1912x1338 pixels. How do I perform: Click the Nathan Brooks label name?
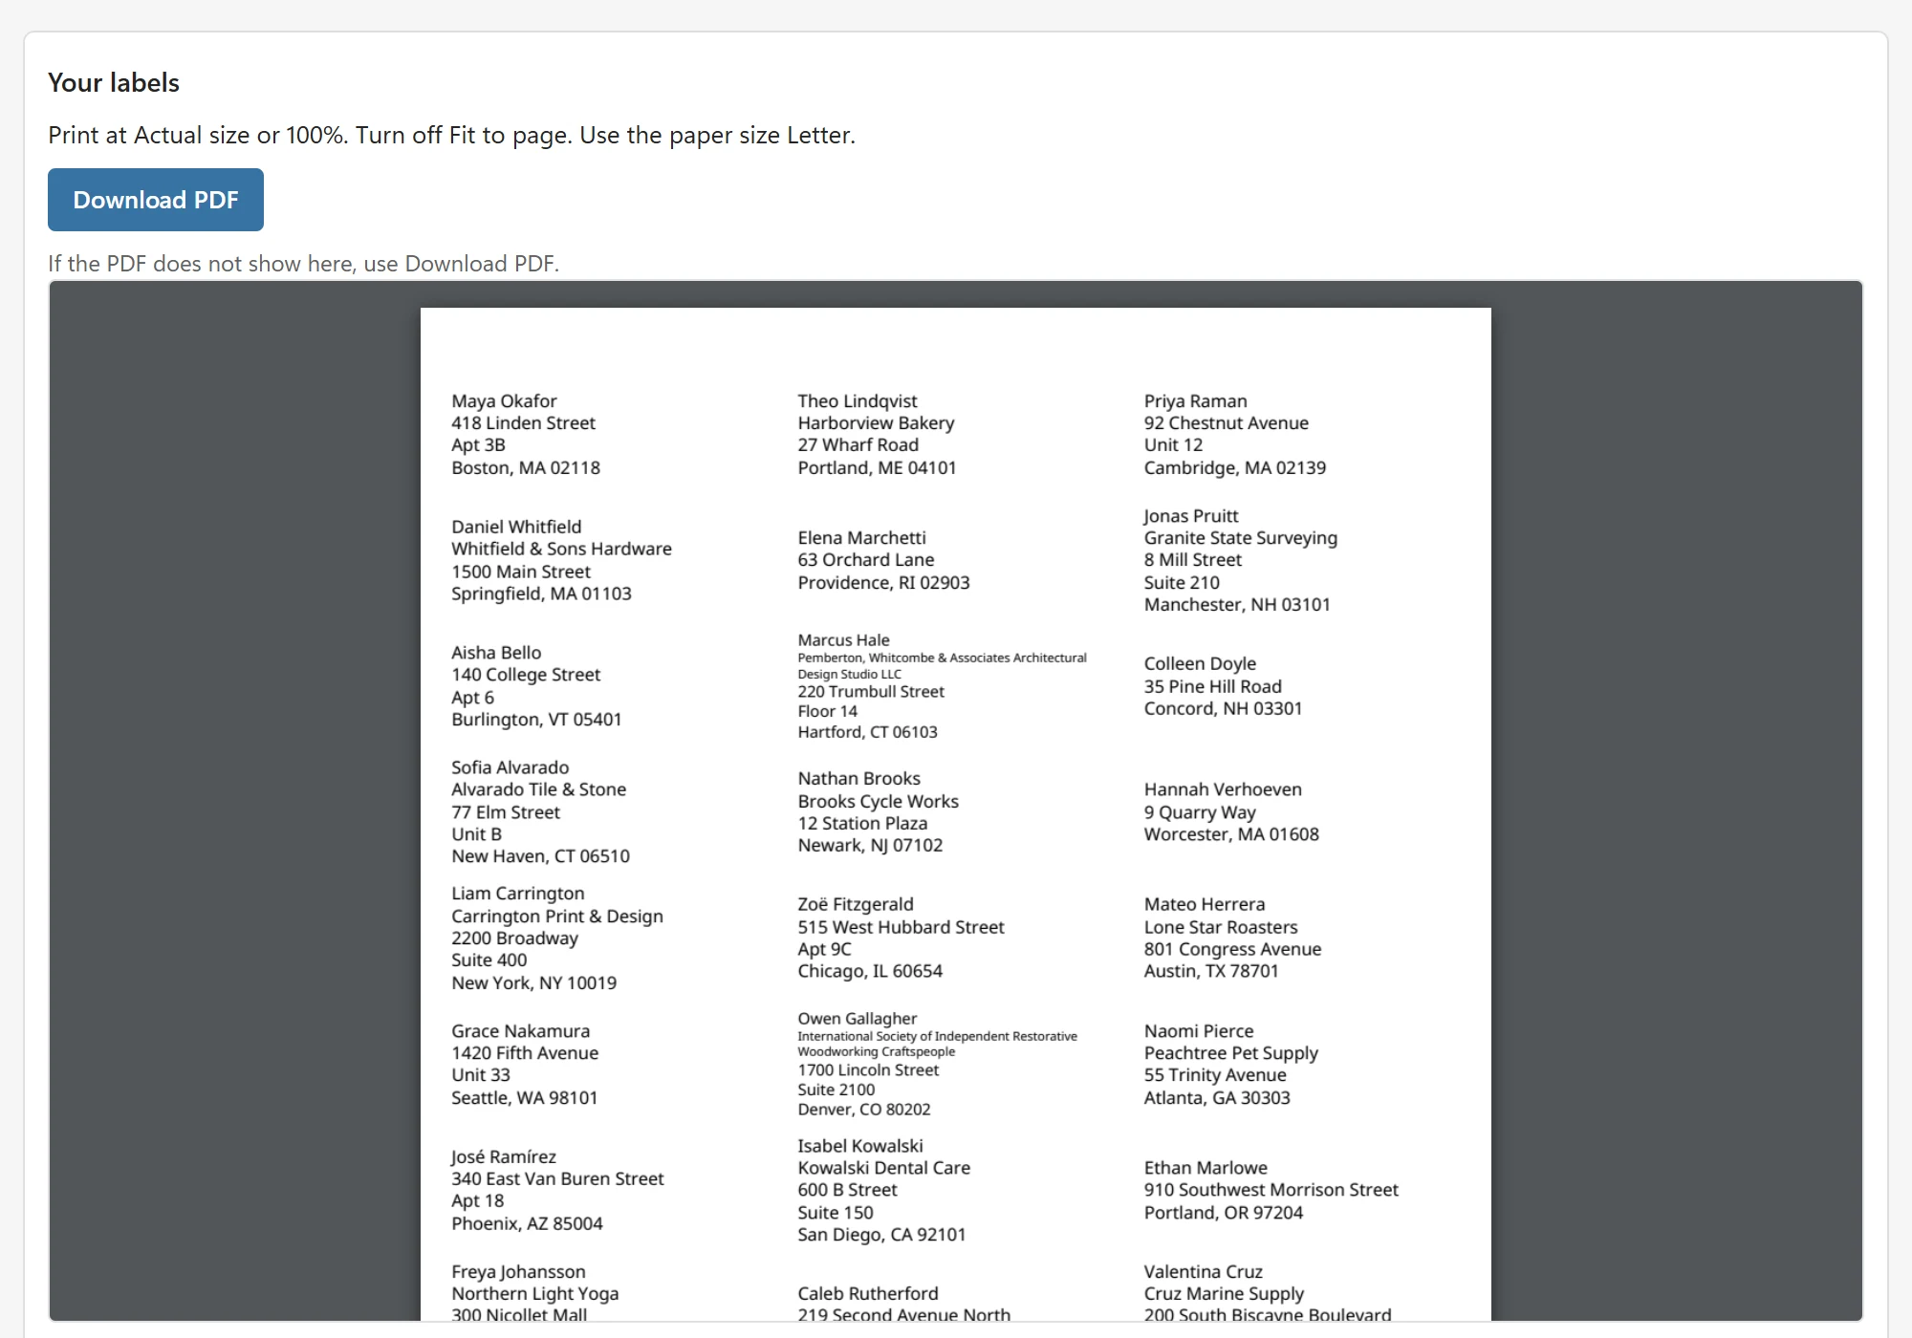[x=858, y=779]
